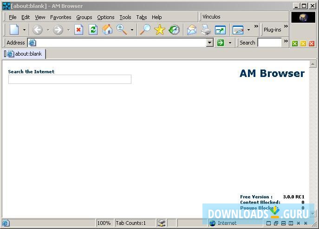This screenshot has width=319, height=229.
Task: Select the about:blank tab
Action: (x=25, y=54)
